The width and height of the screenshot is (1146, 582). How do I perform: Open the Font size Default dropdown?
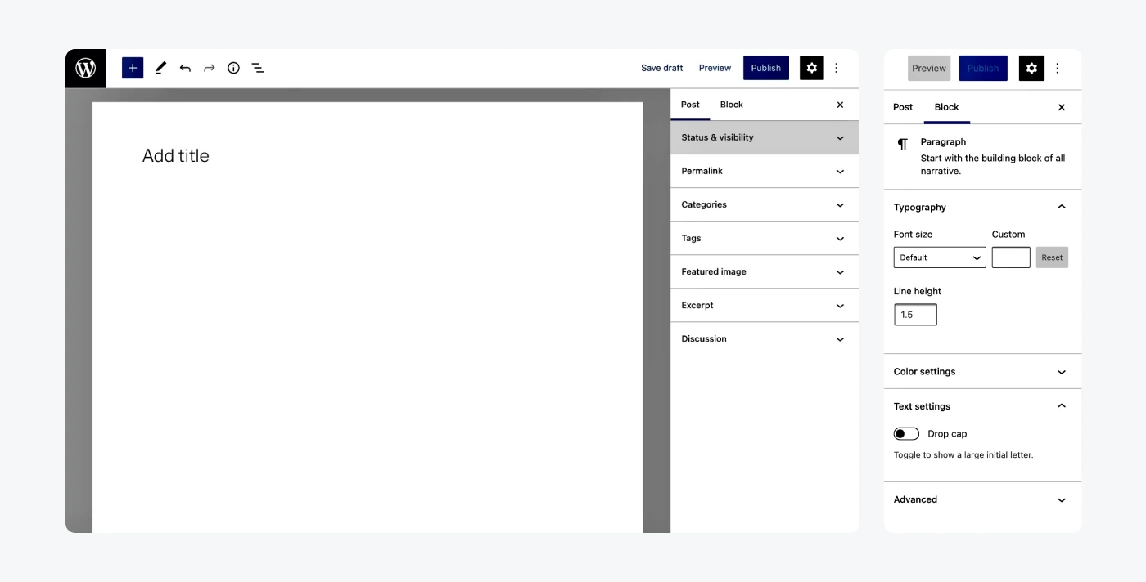940,257
